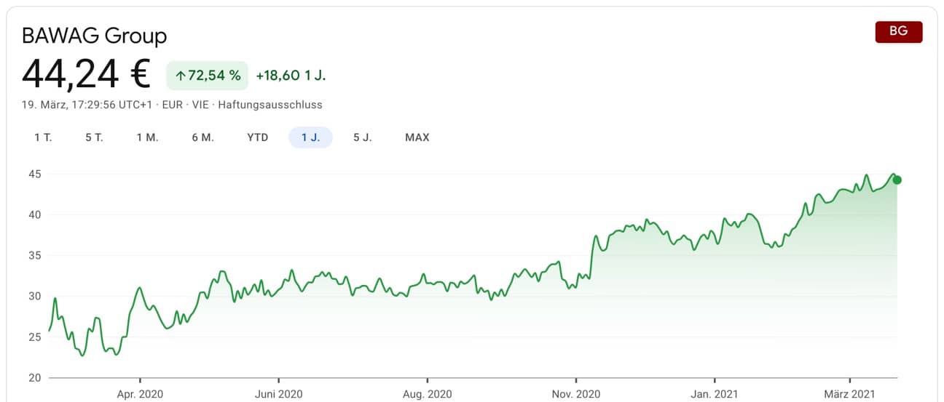This screenshot has width=944, height=402.
Task: Click the Juni 2020 axis label
Action: coord(278,394)
